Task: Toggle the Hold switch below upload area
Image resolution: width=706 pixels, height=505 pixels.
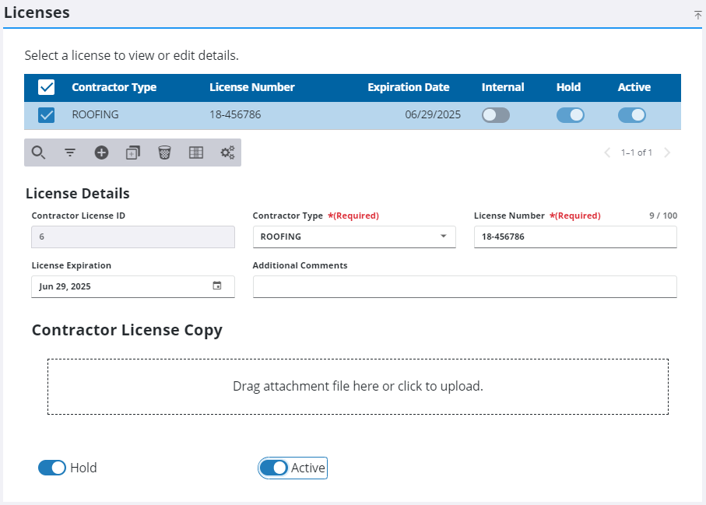Action: (52, 468)
